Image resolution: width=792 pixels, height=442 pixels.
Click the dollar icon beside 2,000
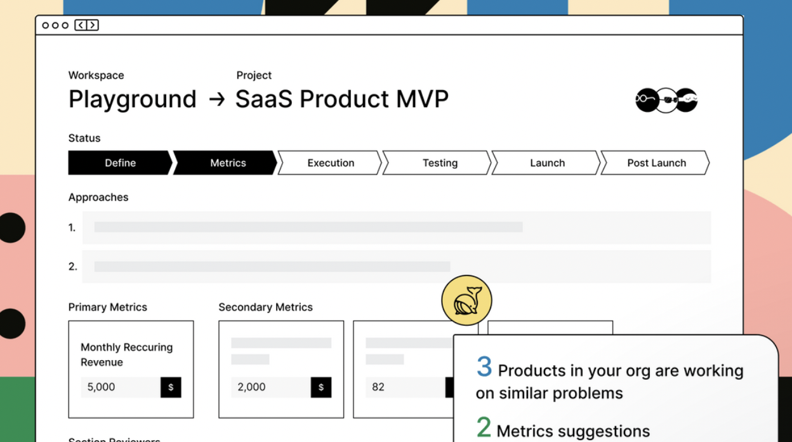click(321, 387)
